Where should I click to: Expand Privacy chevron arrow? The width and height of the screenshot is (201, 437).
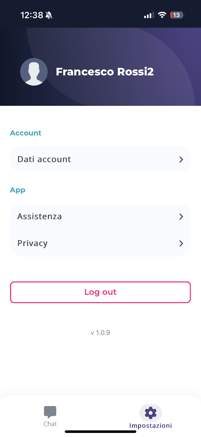(181, 243)
